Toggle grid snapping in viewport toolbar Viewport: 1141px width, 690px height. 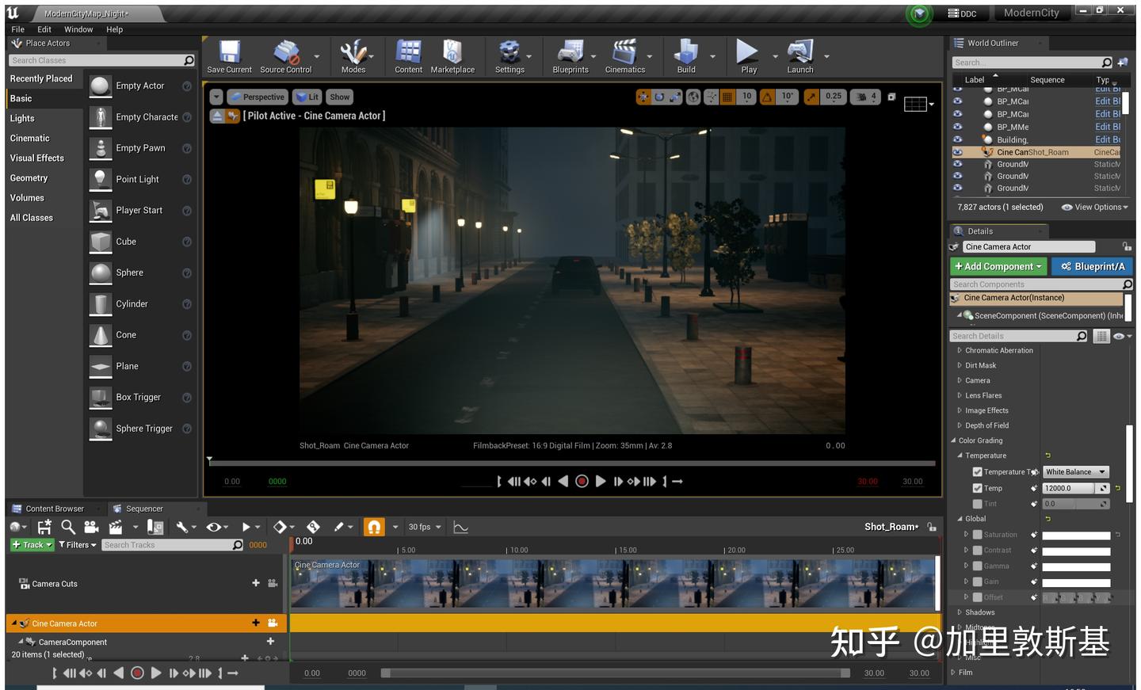click(726, 96)
